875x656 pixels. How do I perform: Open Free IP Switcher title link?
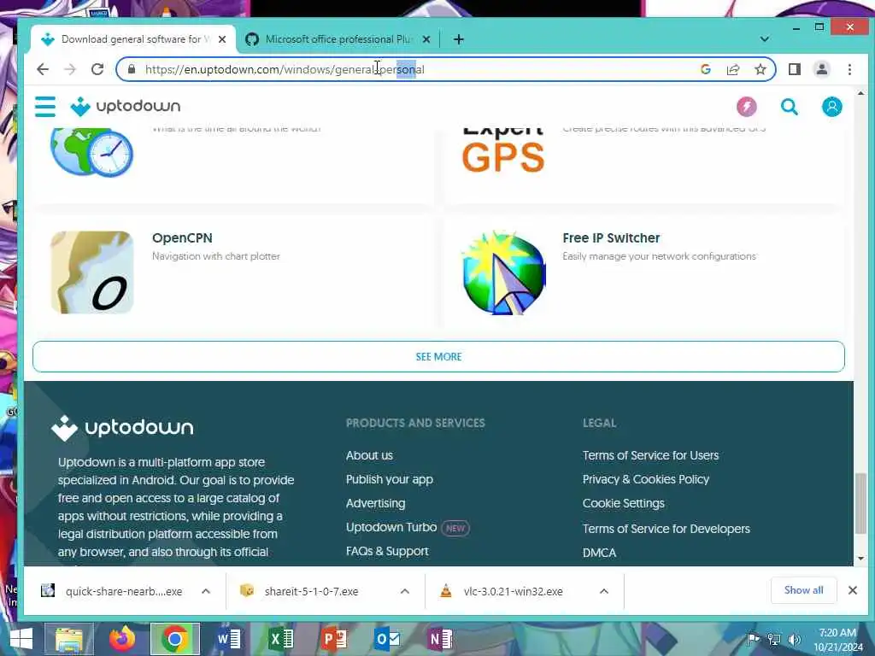point(611,238)
